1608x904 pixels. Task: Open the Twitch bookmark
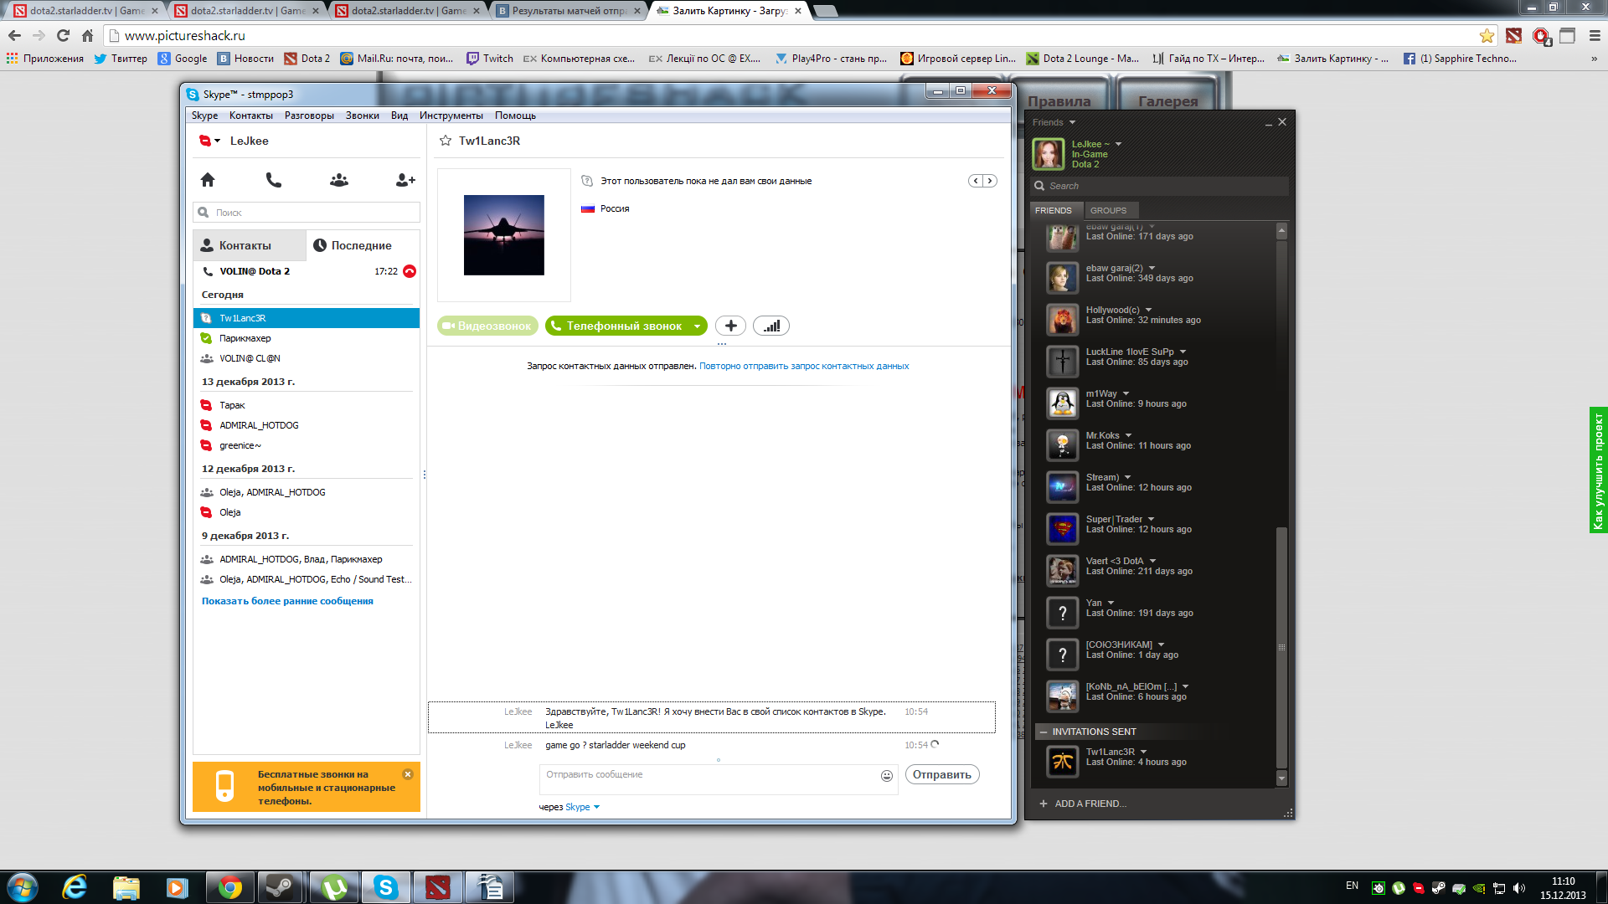(490, 59)
